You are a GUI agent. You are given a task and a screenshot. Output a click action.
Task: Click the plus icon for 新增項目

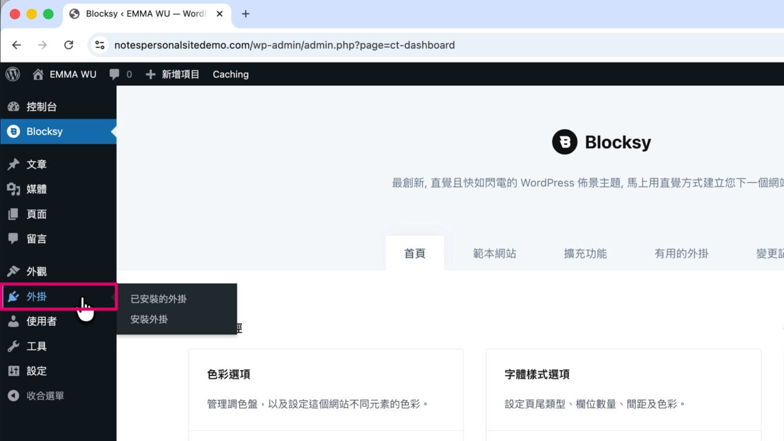151,74
